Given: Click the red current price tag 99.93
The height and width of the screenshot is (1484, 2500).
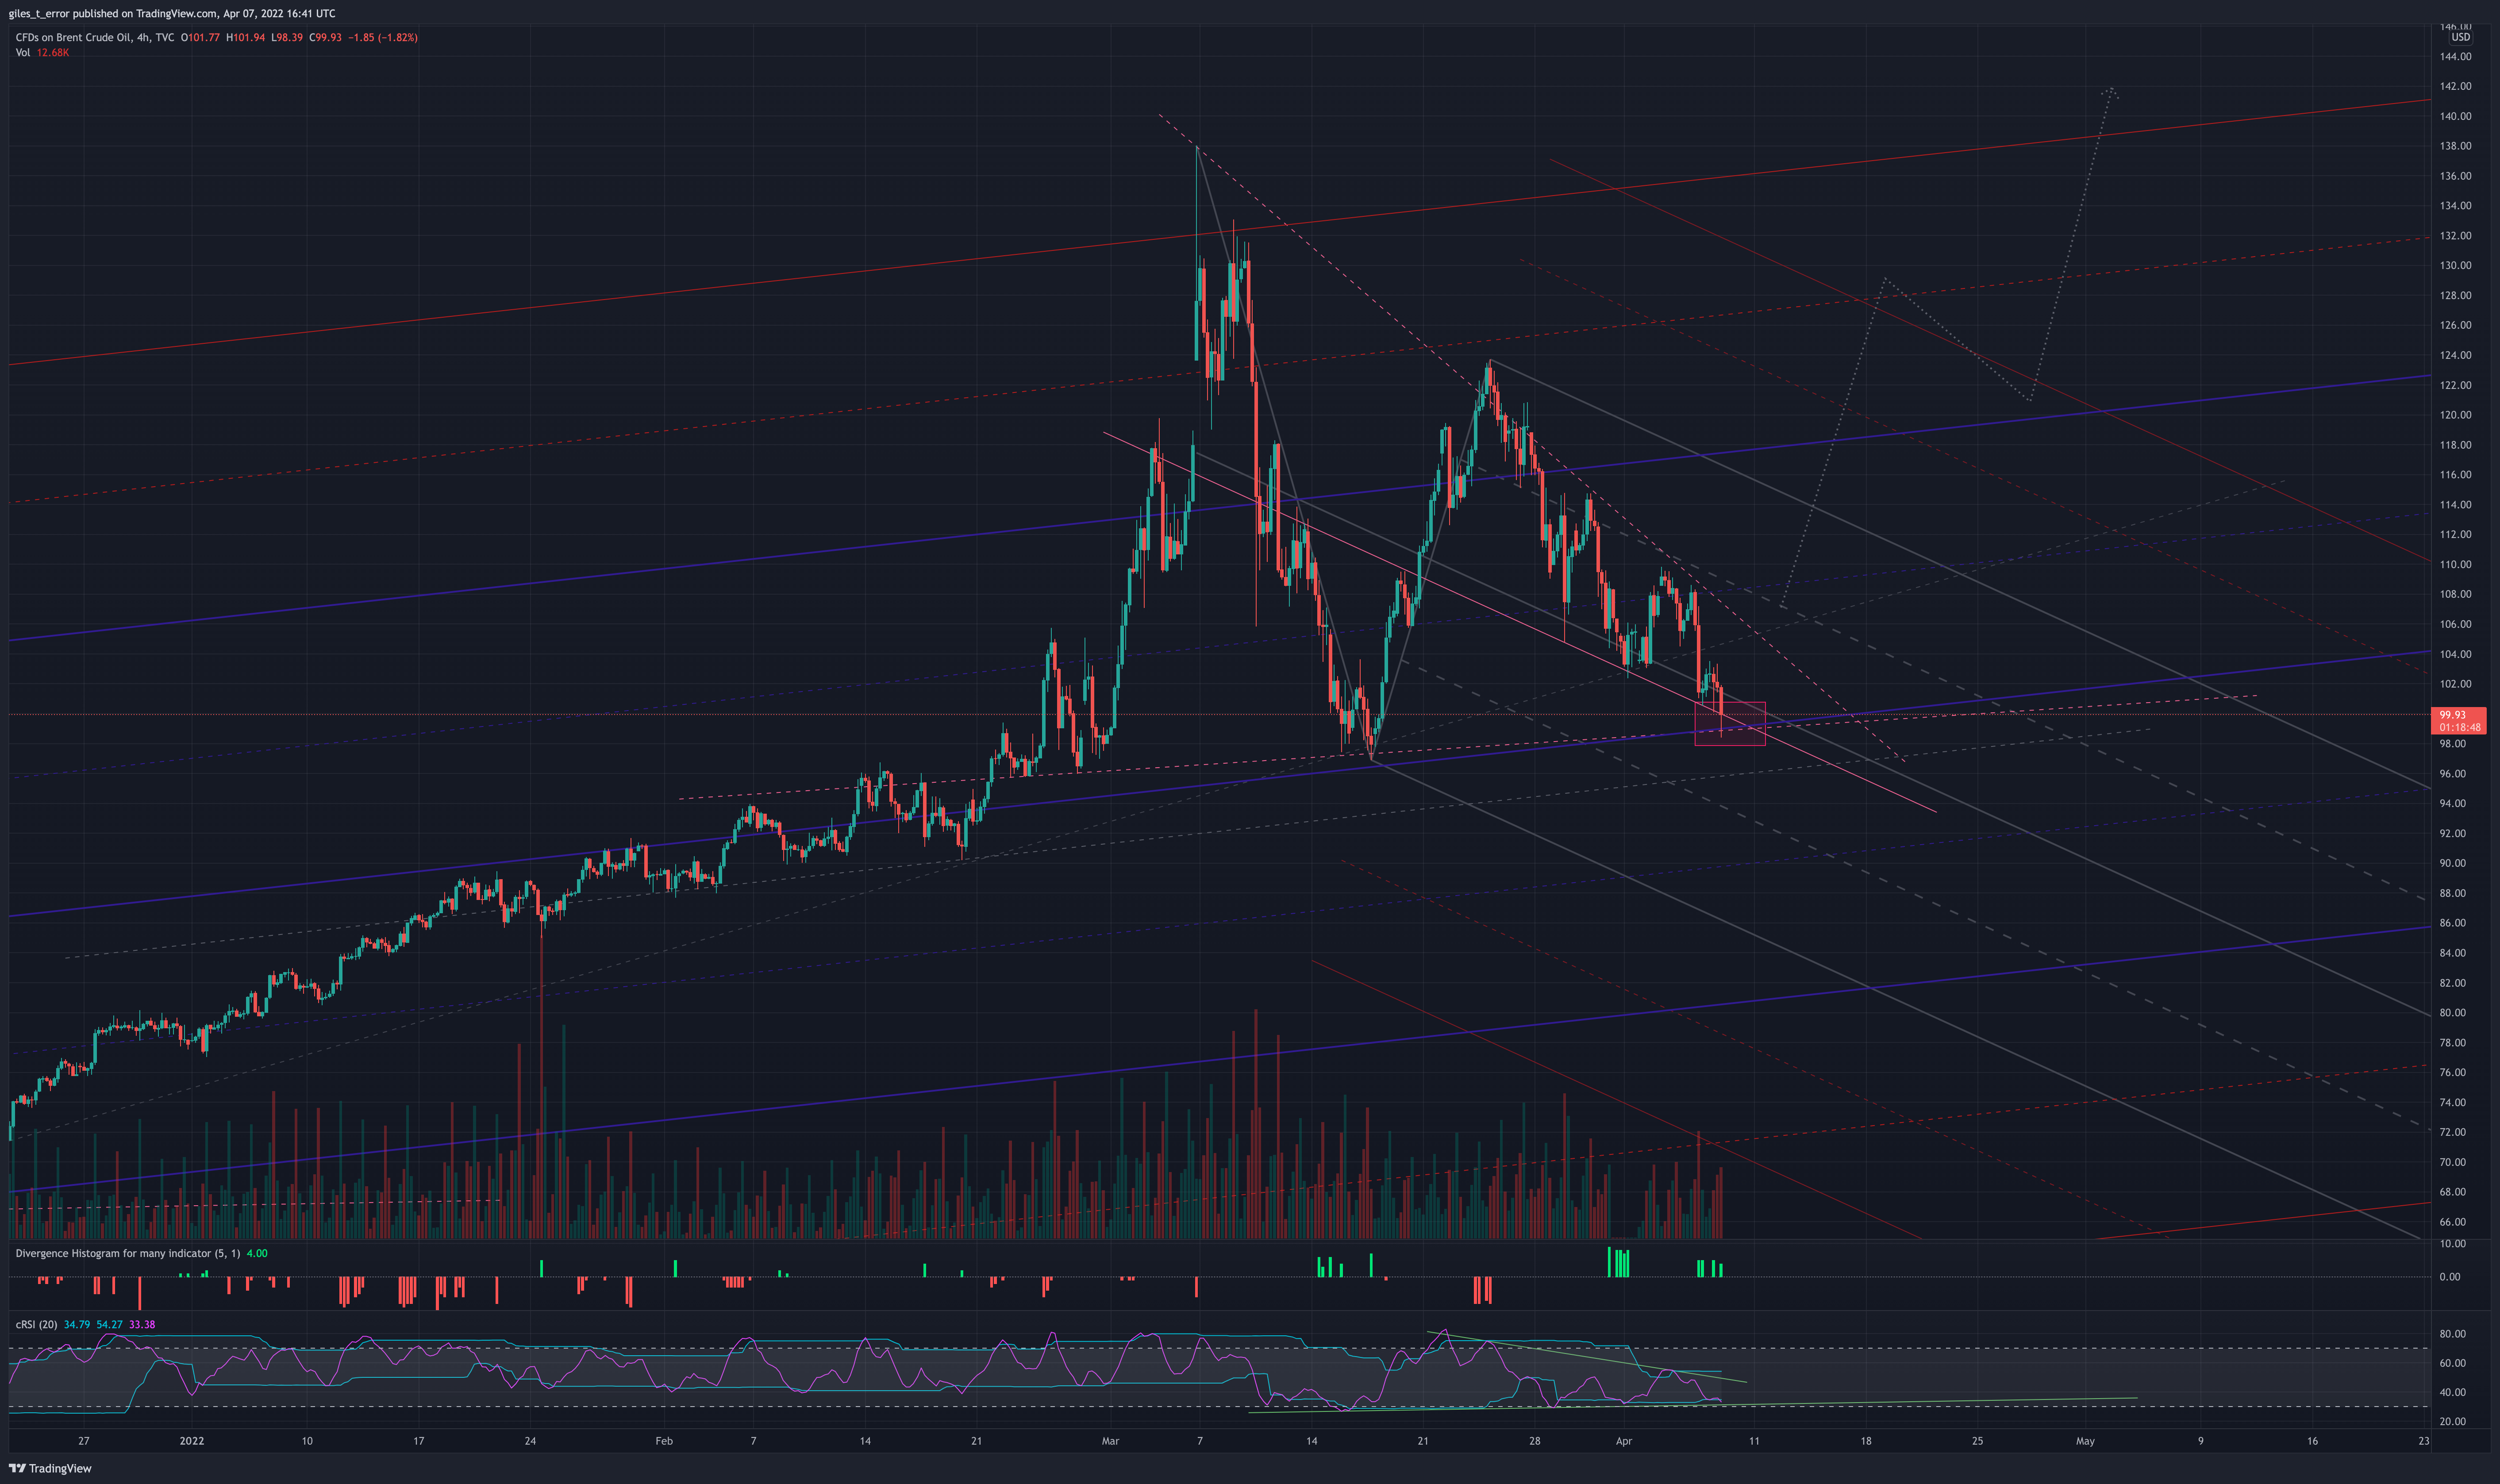Looking at the screenshot, I should point(2452,715).
